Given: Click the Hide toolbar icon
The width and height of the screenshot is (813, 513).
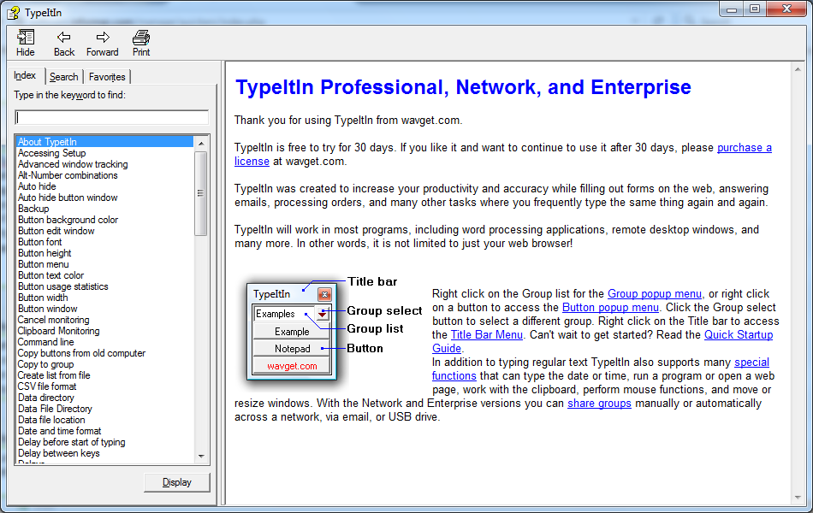Looking at the screenshot, I should pos(26,43).
